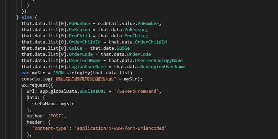This screenshot has height=139, width=278.
Task: Click the var keyword before myStr
Action: [x=25, y=73]
